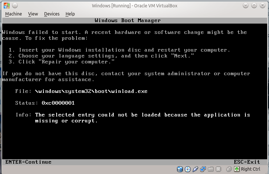Viewport: 269px width, 174px height.
Task: Click the status code 0xc0000001
Action: [58, 103]
